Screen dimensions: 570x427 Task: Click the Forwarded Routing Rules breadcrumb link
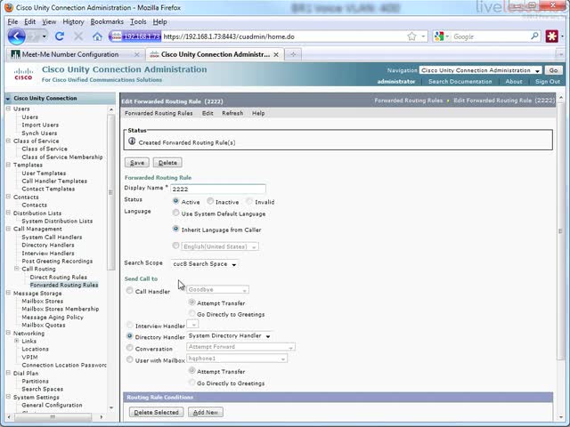coord(408,101)
